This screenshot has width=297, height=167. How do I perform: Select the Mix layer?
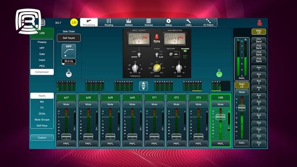click(x=42, y=102)
